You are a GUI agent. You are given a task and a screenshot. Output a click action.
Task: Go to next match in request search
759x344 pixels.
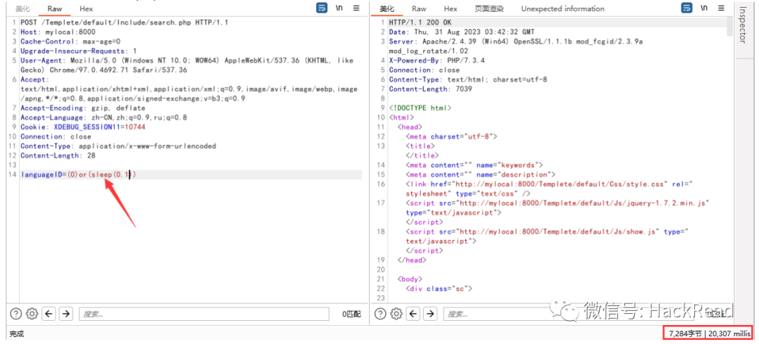[66, 314]
